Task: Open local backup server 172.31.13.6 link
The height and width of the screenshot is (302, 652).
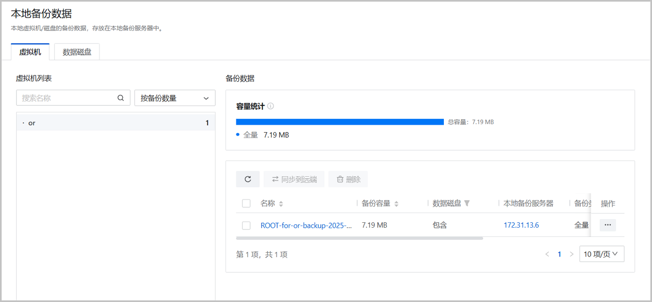Action: pyautogui.click(x=521, y=225)
